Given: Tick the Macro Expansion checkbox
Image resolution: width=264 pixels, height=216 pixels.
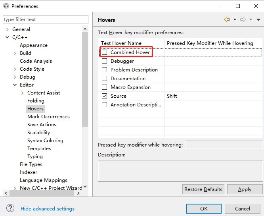Looking at the screenshot, I should (105, 87).
